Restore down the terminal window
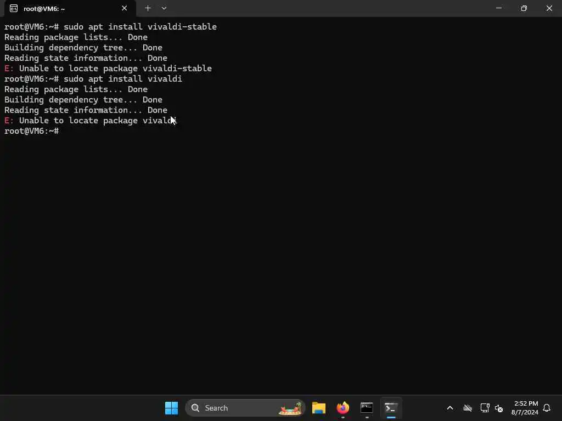Screen dimensions: 562x421 (524, 8)
